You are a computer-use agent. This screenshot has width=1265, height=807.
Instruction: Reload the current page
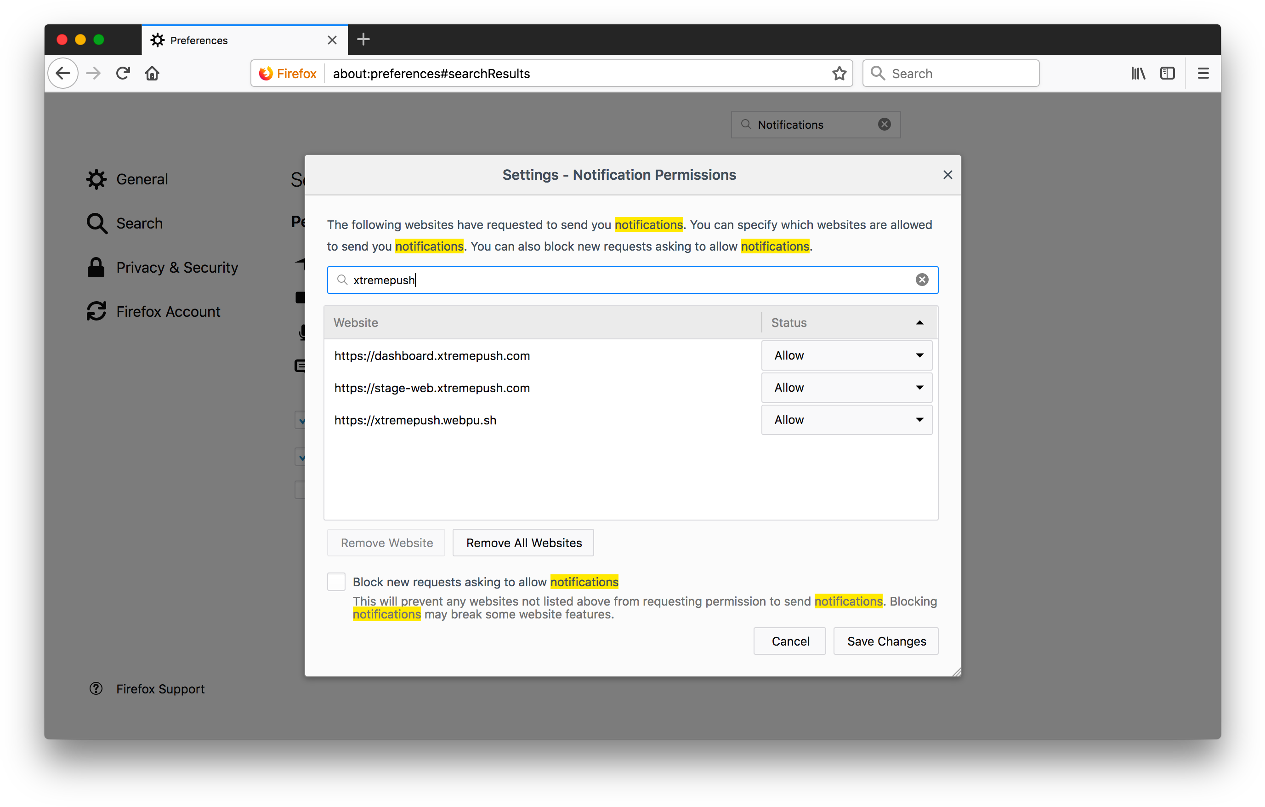coord(123,73)
